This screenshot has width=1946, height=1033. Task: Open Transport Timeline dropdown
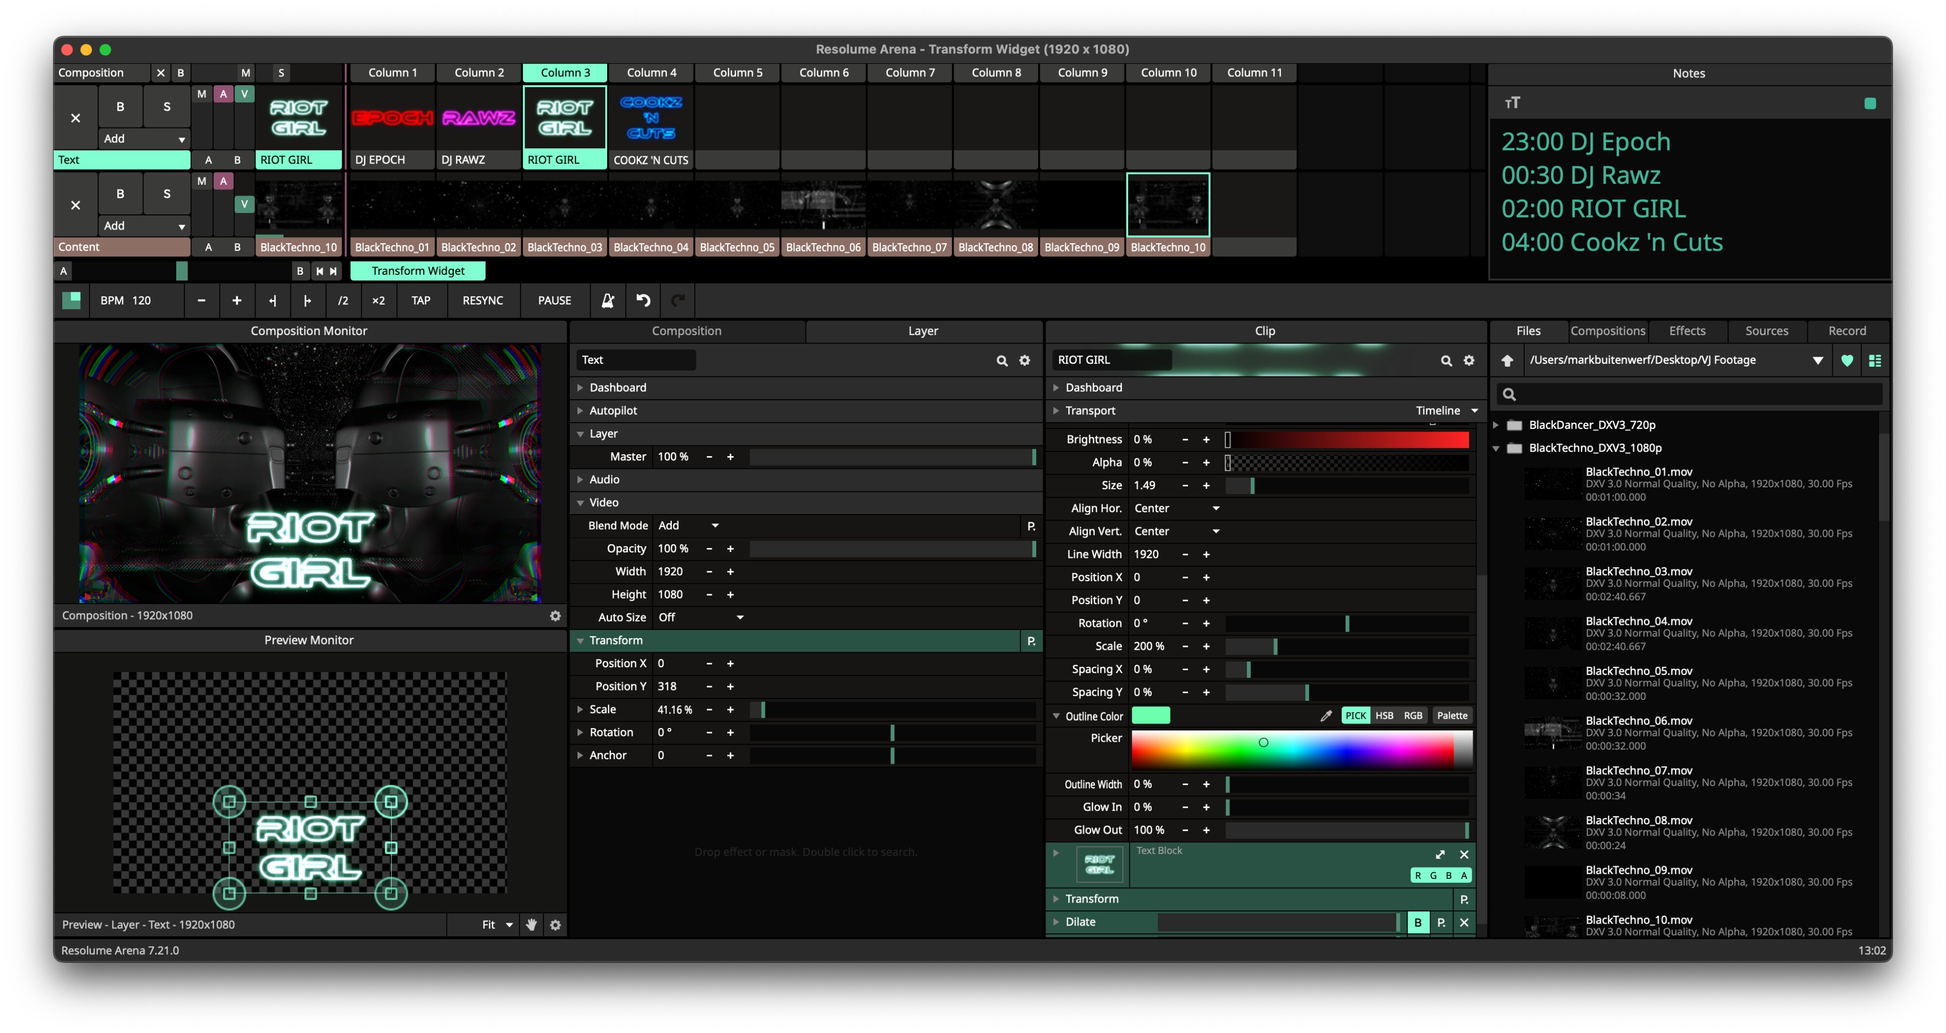click(1446, 411)
